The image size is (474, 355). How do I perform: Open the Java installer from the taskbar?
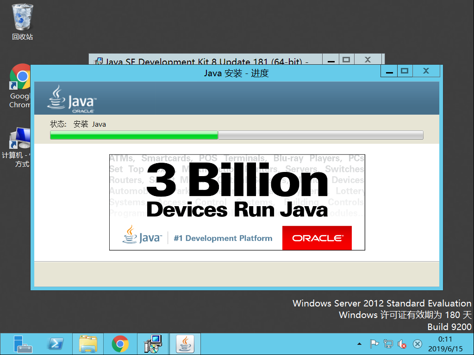tap(185, 344)
